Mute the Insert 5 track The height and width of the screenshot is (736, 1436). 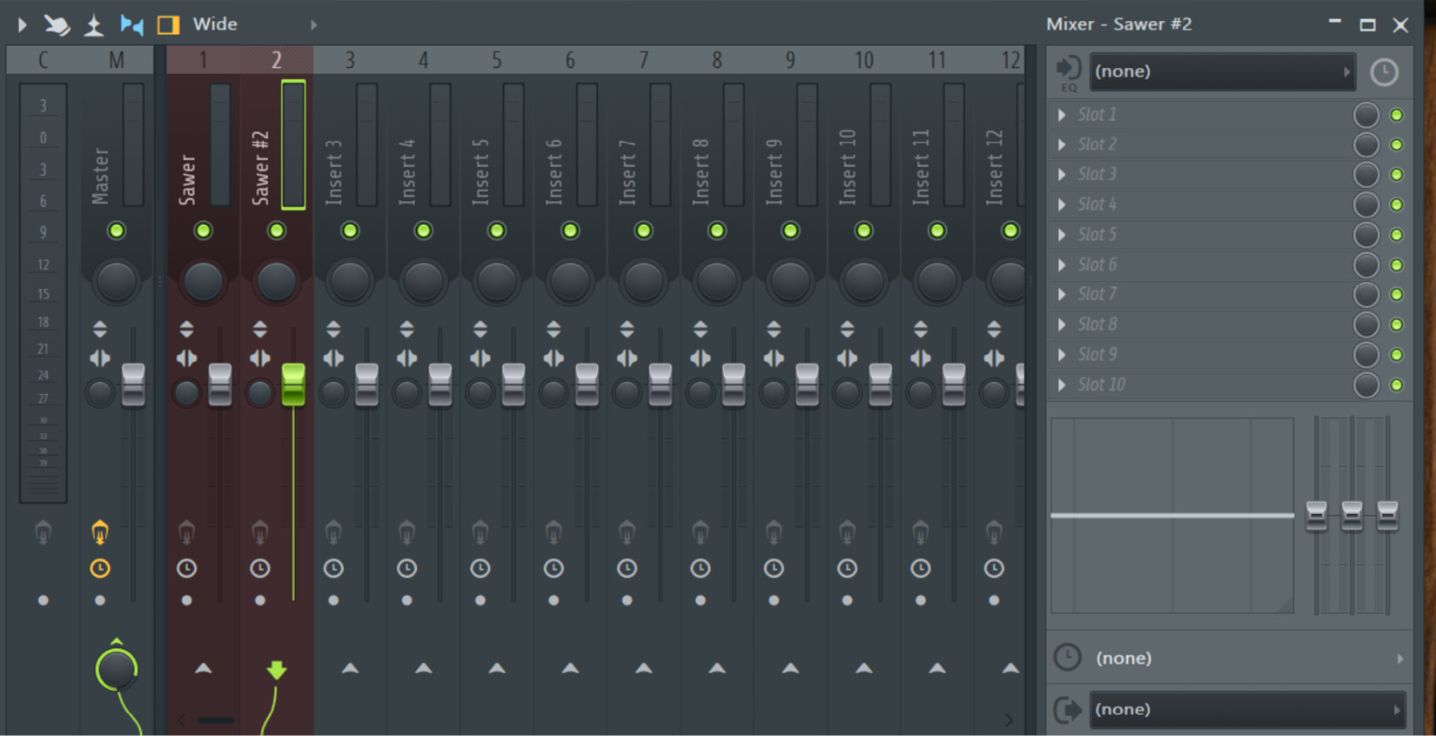496,231
